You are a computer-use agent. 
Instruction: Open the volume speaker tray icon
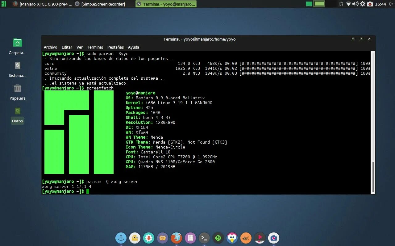355,4
